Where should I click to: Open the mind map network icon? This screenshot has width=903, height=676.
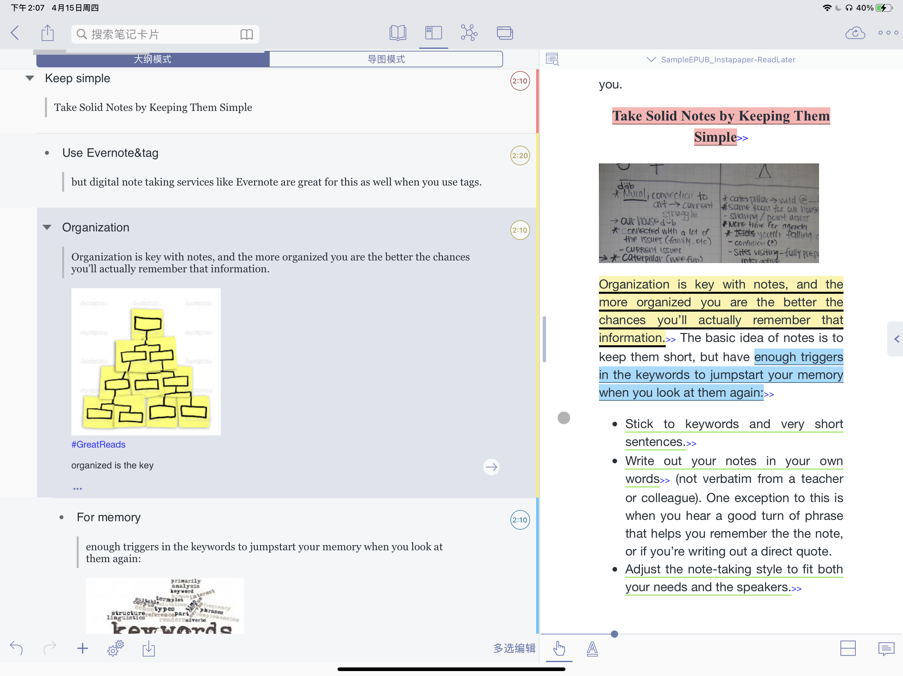click(469, 33)
